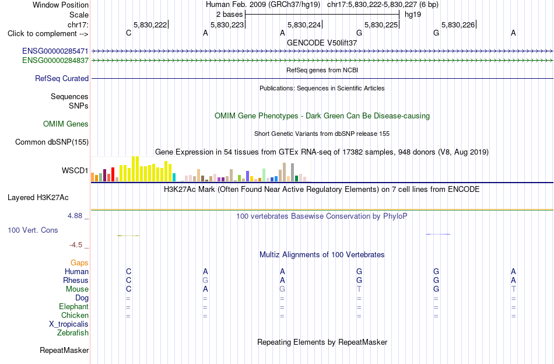Click the 5,830,222 ruler coordinate
Image resolution: width=554 pixels, height=364 pixels.
[x=150, y=24]
